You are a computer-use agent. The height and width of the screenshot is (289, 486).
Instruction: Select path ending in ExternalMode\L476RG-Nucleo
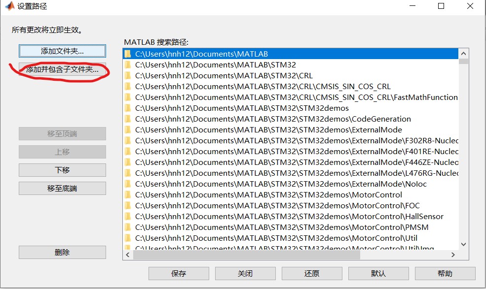pos(291,173)
